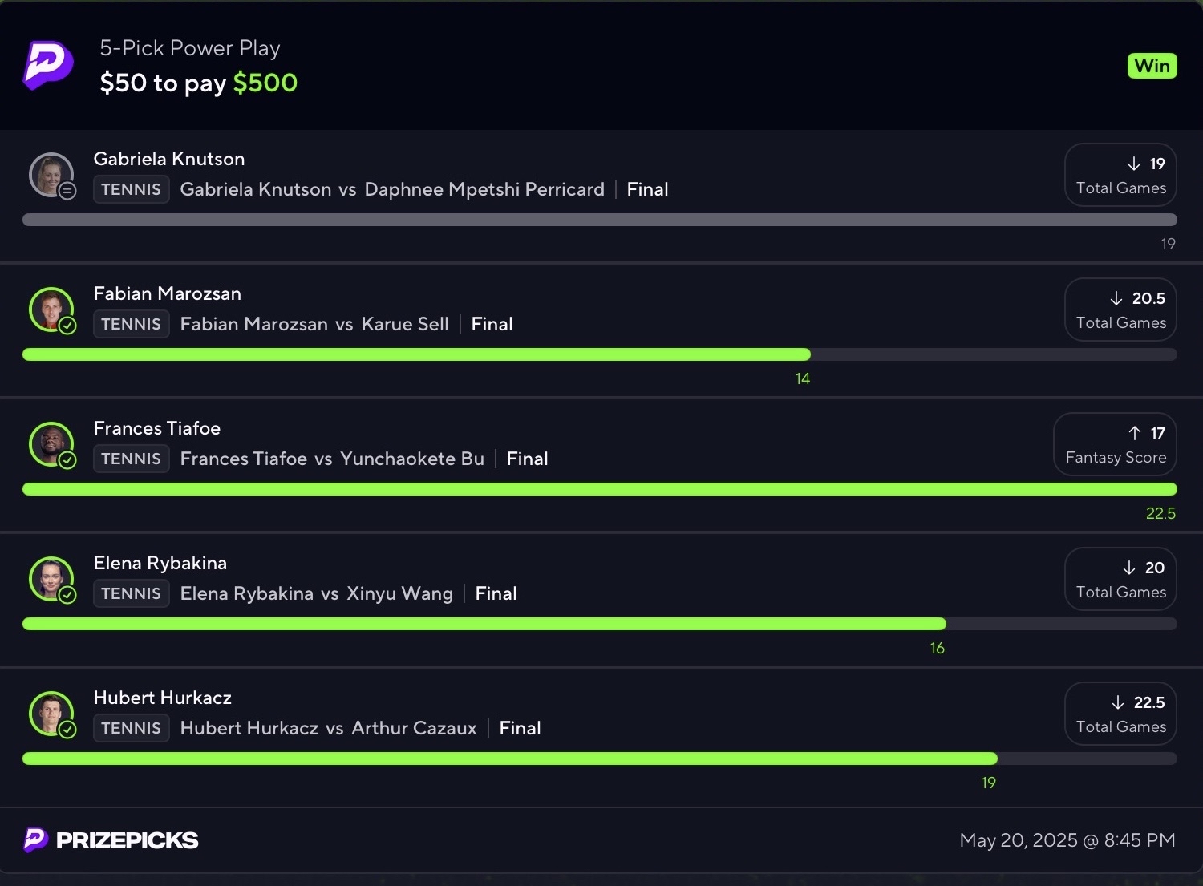Click Hubert Hurkacz's player avatar
The image size is (1203, 886).
(x=52, y=714)
